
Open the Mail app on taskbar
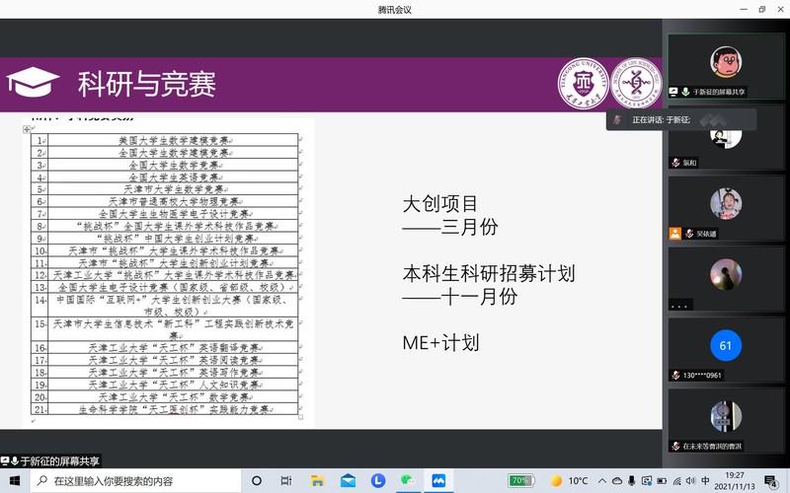coord(348,481)
